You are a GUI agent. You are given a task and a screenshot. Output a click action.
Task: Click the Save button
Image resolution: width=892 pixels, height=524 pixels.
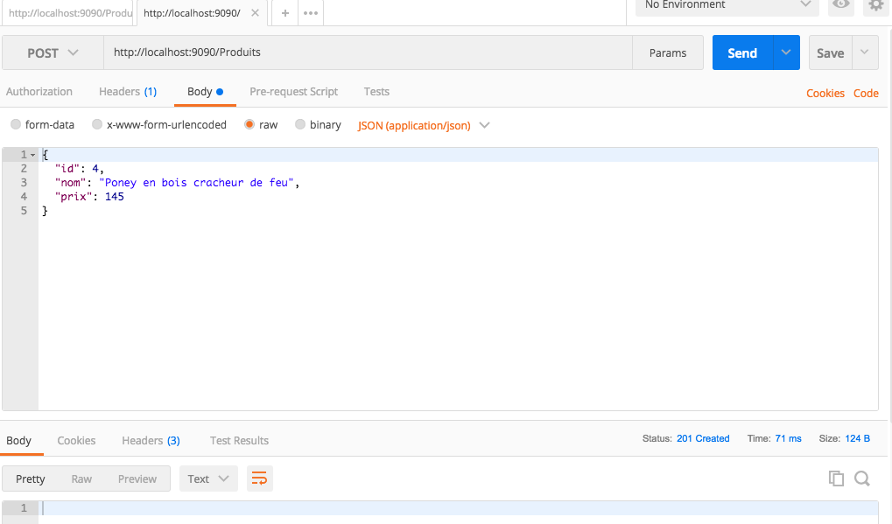830,52
